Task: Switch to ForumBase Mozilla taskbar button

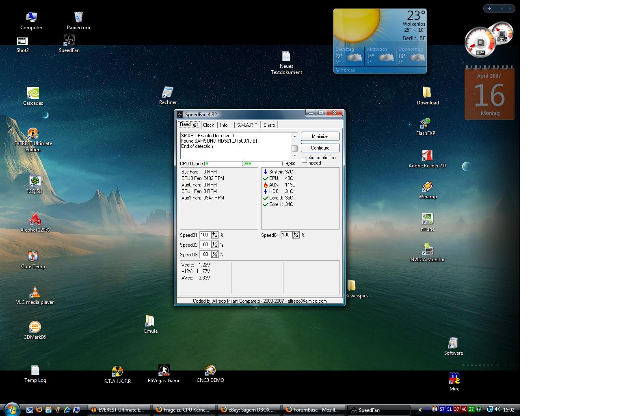Action: pyautogui.click(x=314, y=410)
